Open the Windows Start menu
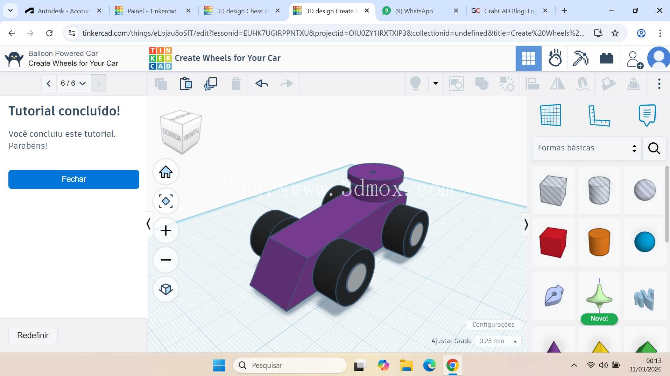Viewport: 670px width, 376px height. pos(219,366)
